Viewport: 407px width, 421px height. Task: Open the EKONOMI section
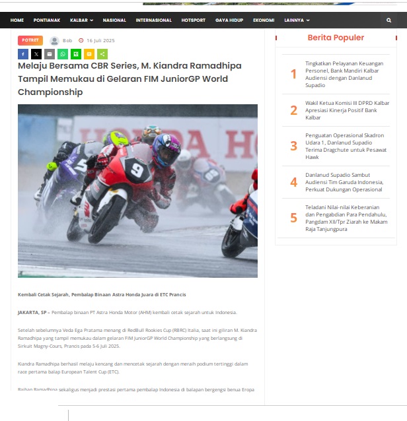tap(264, 20)
